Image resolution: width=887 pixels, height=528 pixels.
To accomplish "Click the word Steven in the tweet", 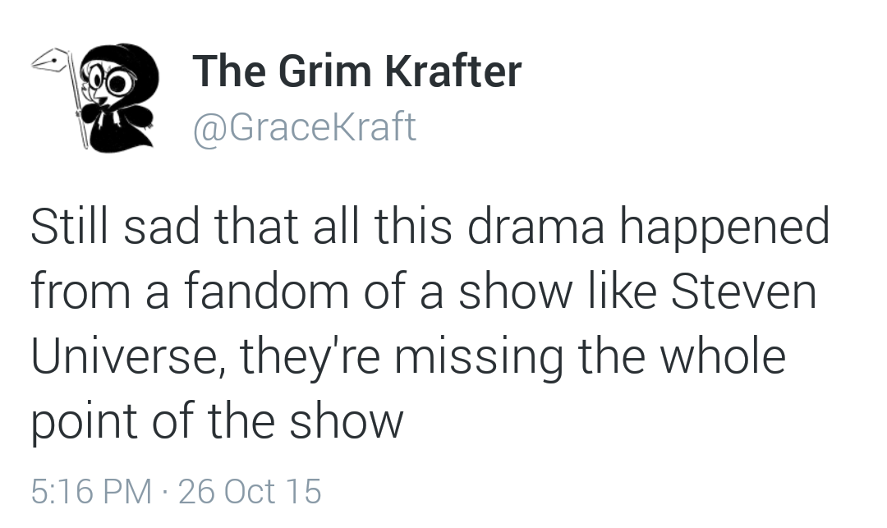I will coord(743,292).
